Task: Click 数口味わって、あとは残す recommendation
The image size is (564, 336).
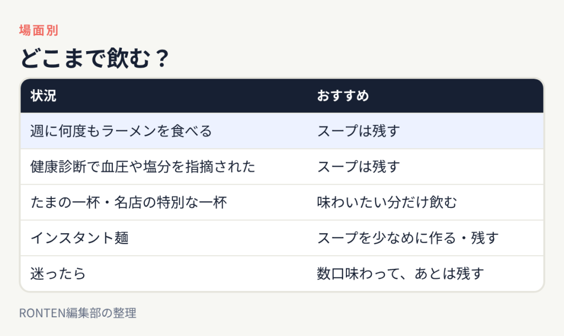Action: [400, 274]
